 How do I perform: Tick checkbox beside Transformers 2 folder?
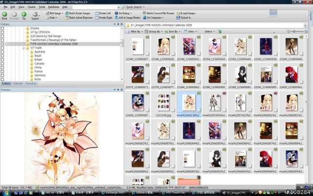click(2, 40)
